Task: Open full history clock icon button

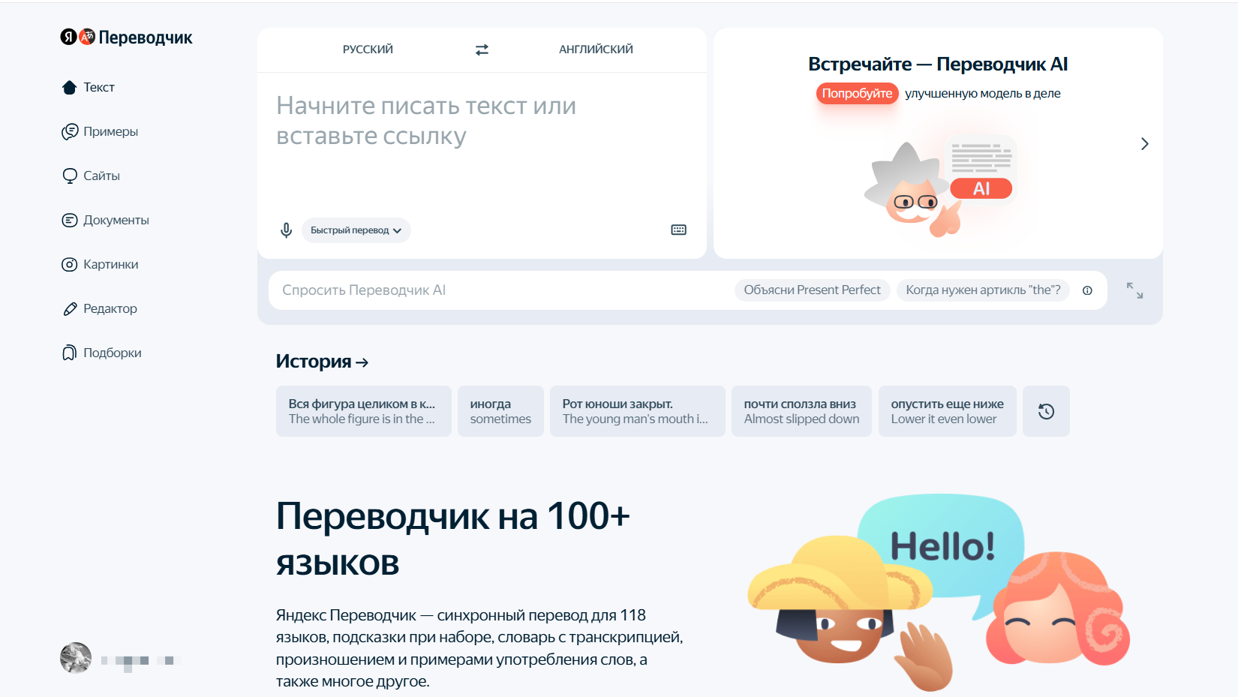Action: (x=1046, y=411)
